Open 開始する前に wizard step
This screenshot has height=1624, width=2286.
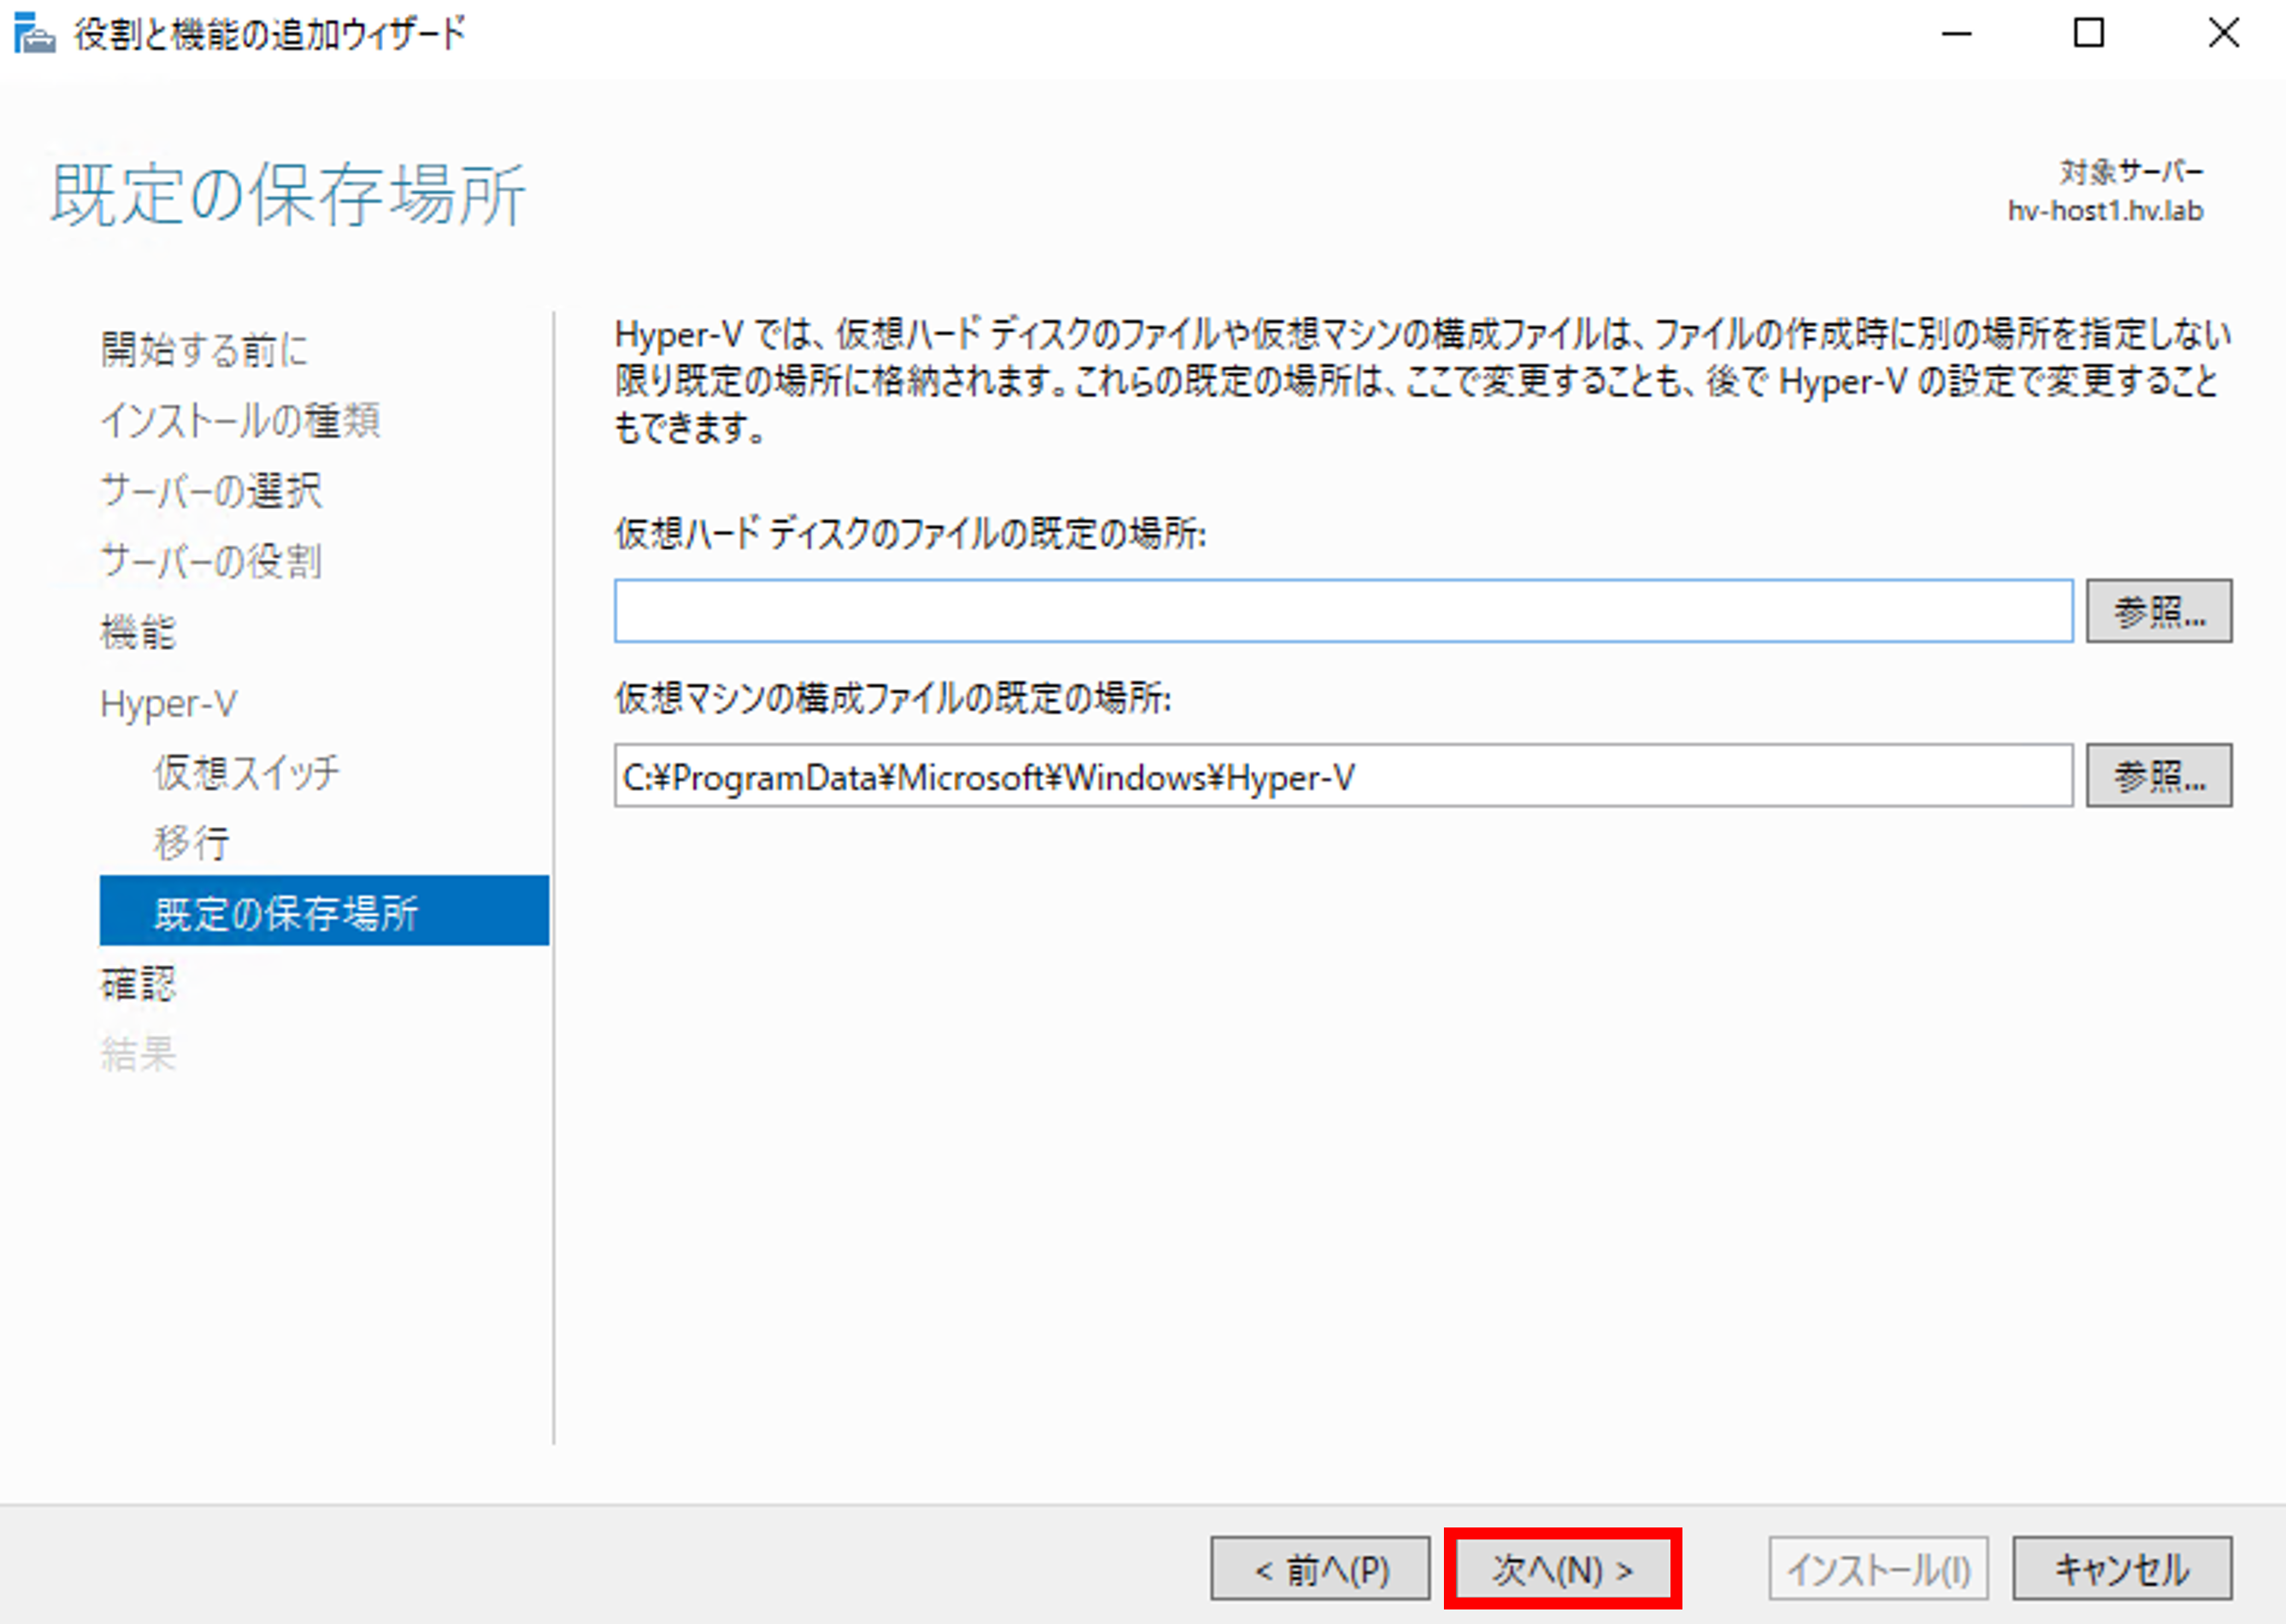(x=204, y=350)
